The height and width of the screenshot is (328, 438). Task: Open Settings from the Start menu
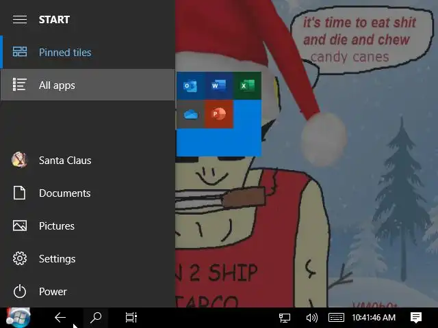click(88, 258)
